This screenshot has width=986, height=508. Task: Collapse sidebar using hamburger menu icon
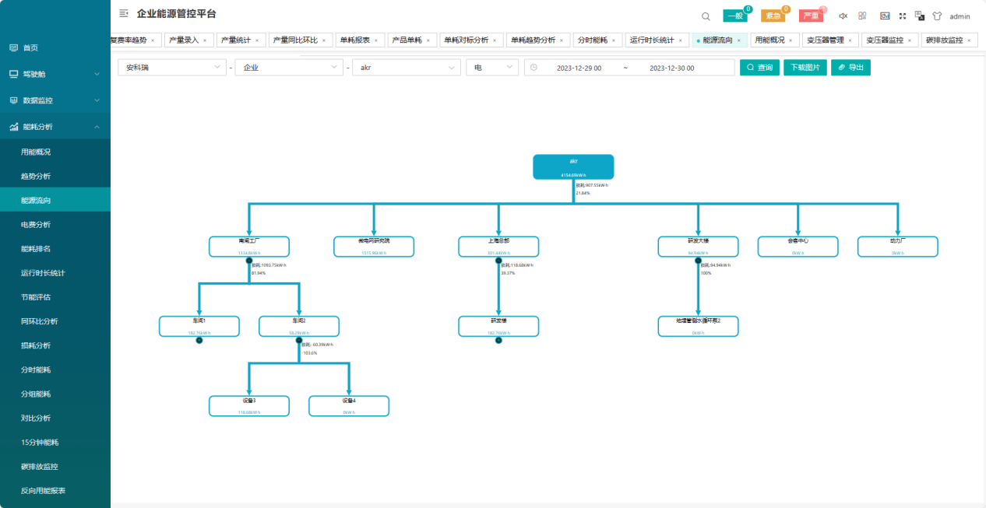click(x=124, y=13)
